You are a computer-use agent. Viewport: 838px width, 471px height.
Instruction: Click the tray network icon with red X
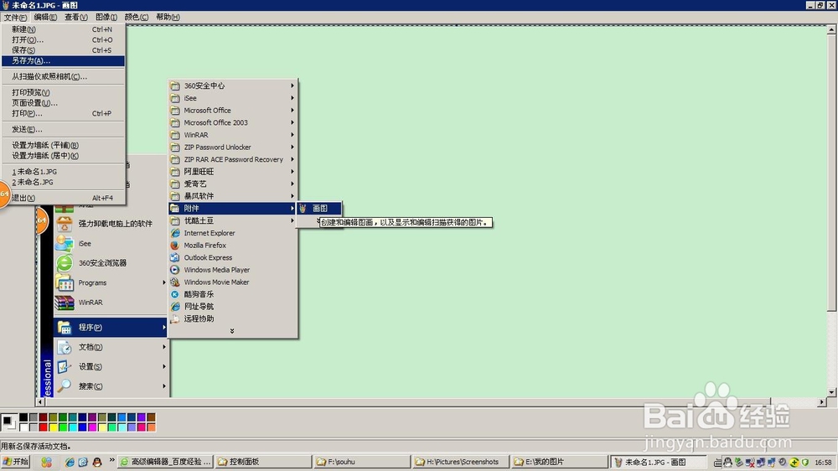750,463
